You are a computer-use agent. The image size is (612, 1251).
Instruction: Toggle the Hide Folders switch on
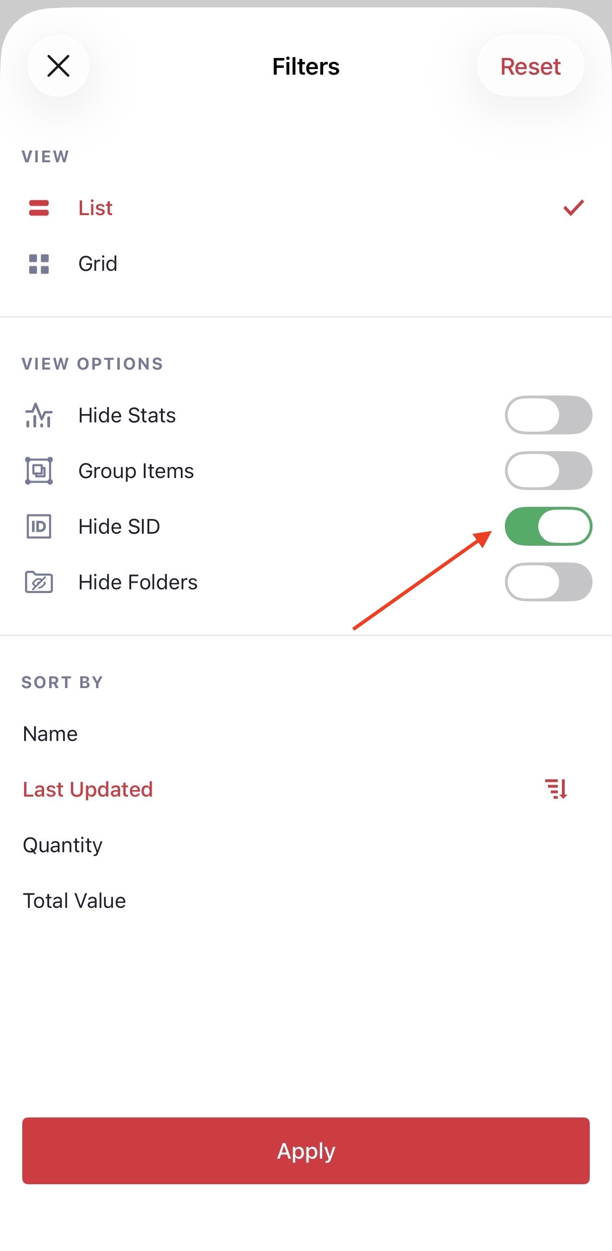[x=548, y=582]
